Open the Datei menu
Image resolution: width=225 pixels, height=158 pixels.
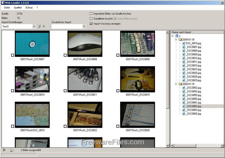pos(7,7)
